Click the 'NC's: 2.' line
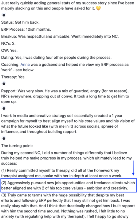 click(8, 43)
